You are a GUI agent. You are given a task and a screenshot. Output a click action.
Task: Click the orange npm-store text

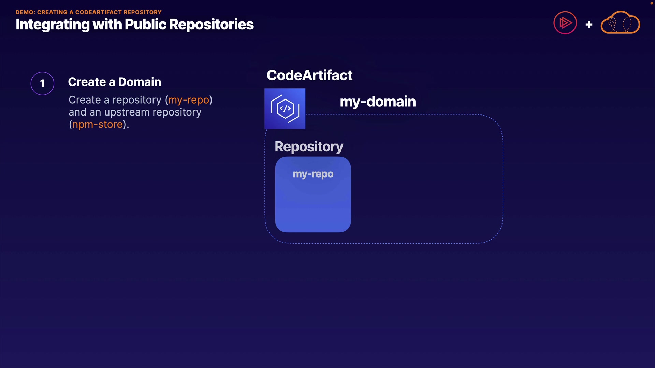click(x=98, y=124)
